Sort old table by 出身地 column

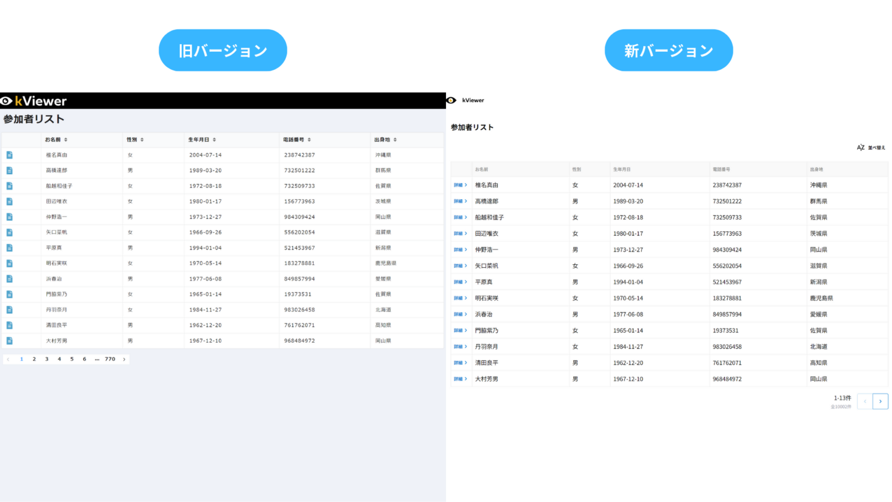click(x=395, y=140)
